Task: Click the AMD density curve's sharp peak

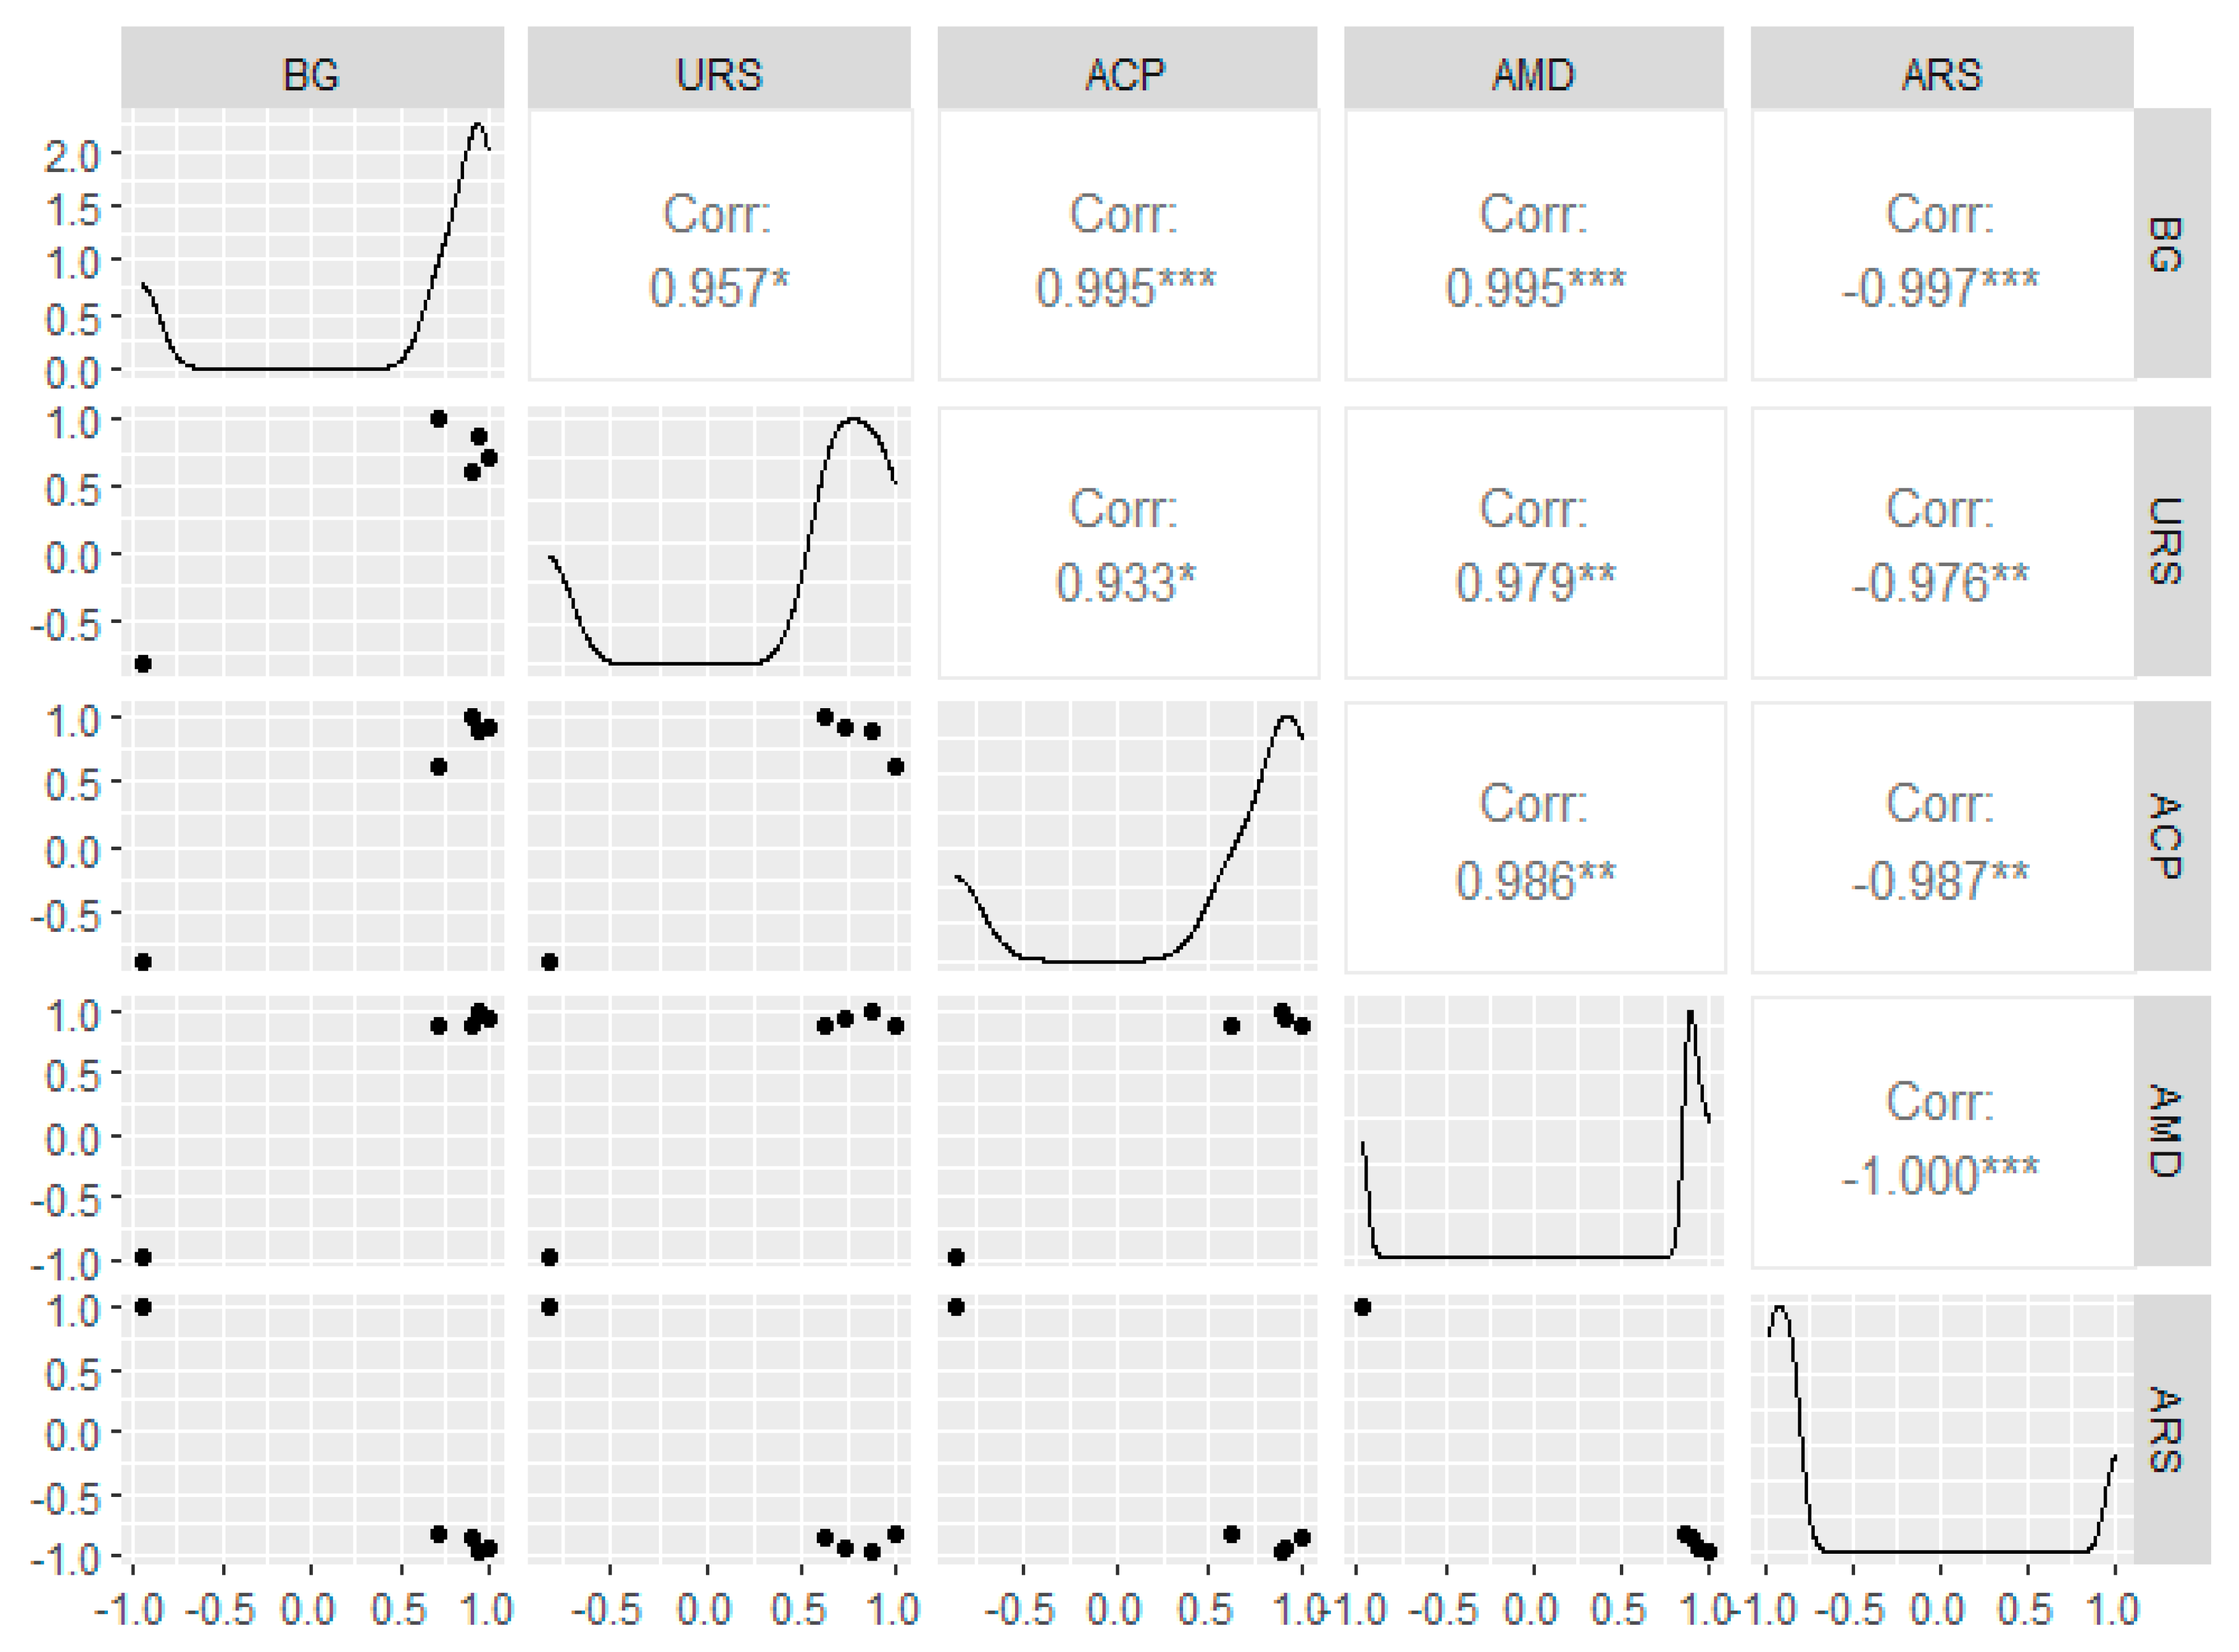Action: pos(1690,1013)
